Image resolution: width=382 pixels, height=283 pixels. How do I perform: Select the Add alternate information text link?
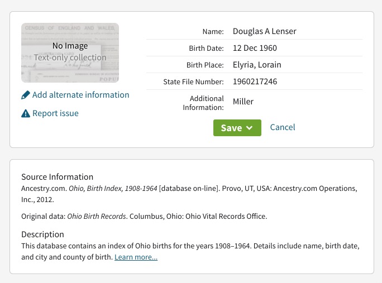click(x=80, y=95)
